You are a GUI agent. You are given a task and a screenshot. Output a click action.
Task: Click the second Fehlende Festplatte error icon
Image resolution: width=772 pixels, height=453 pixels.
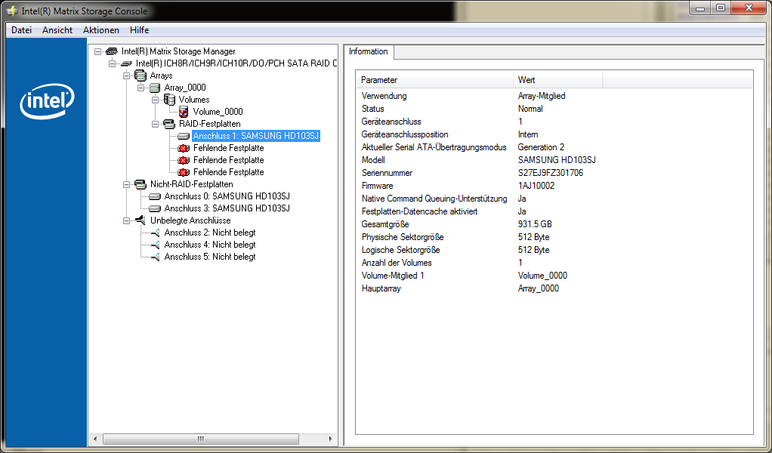184,160
